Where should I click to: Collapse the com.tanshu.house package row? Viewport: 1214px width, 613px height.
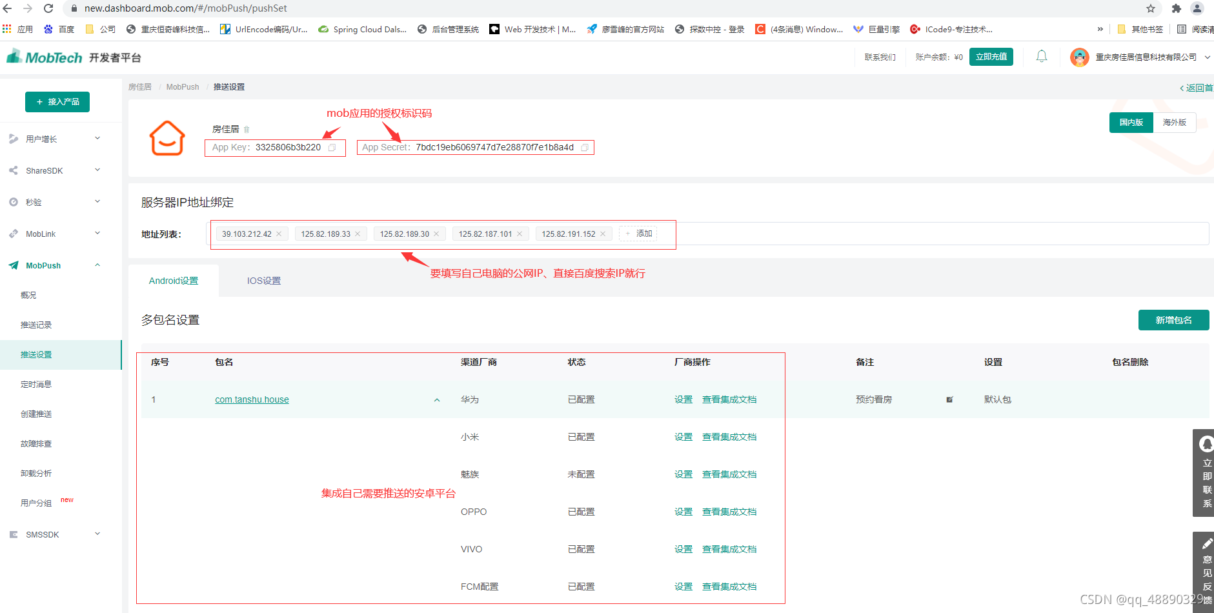(437, 400)
